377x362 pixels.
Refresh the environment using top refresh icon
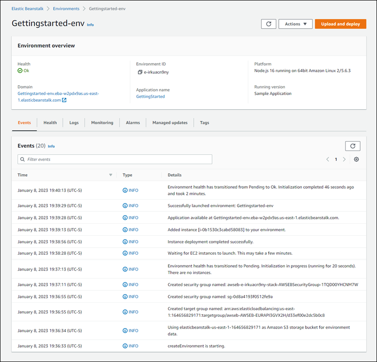coord(268,24)
